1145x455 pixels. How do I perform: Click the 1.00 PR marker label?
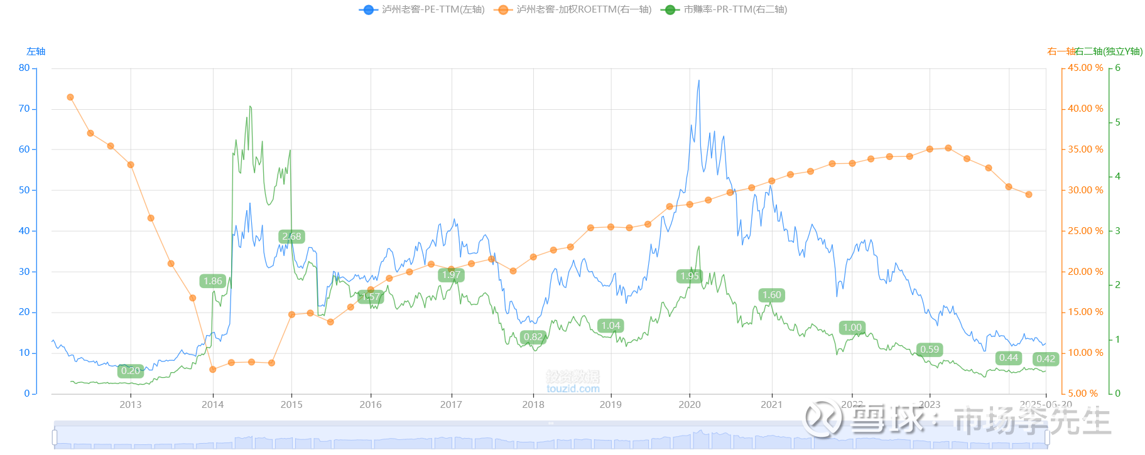[x=852, y=328]
